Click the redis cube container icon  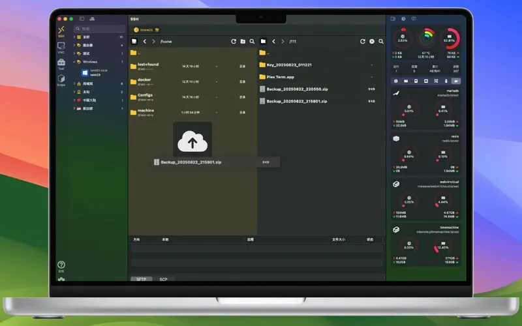pyautogui.click(x=396, y=138)
